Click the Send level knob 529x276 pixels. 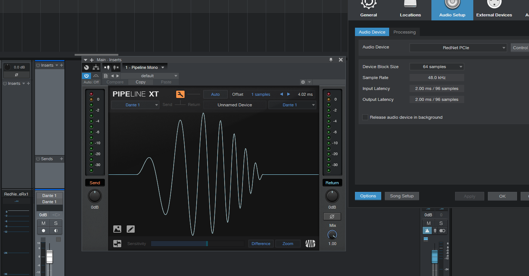click(95, 196)
